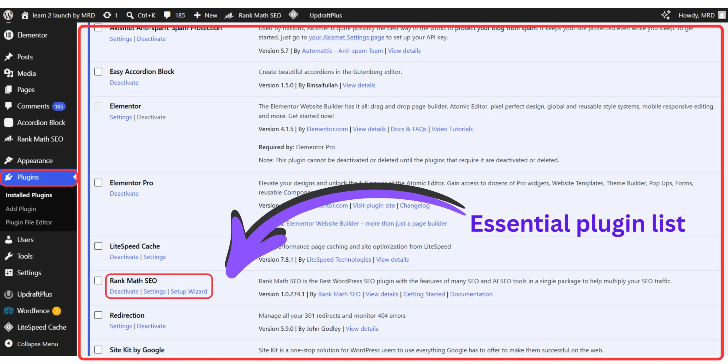Click the Users sidebar icon
The height and width of the screenshot is (364, 728).
coord(9,240)
